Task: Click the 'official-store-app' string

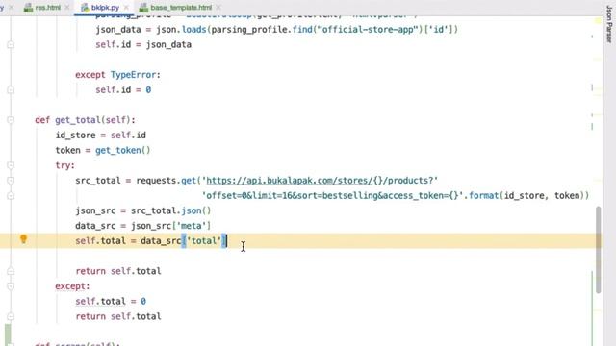Action: tap(370, 30)
